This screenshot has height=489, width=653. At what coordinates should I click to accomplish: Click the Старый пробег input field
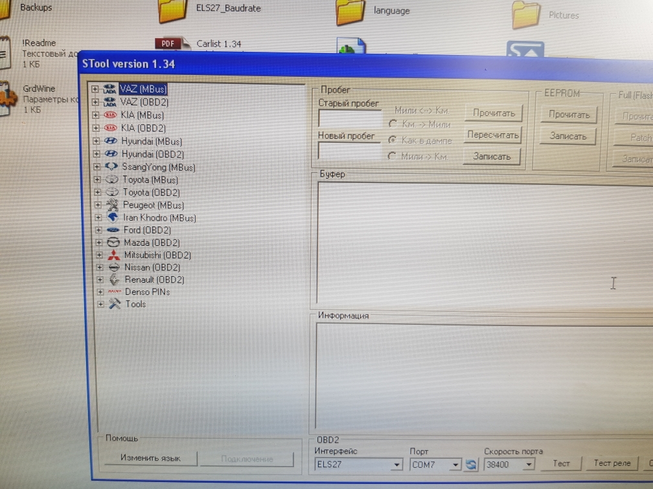pyautogui.click(x=350, y=118)
